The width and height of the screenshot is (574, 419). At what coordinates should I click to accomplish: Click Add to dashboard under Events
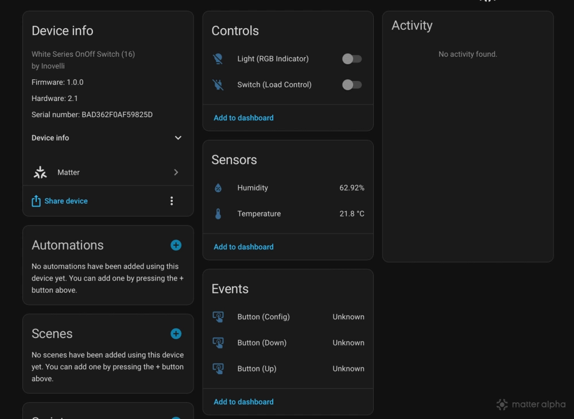point(243,402)
